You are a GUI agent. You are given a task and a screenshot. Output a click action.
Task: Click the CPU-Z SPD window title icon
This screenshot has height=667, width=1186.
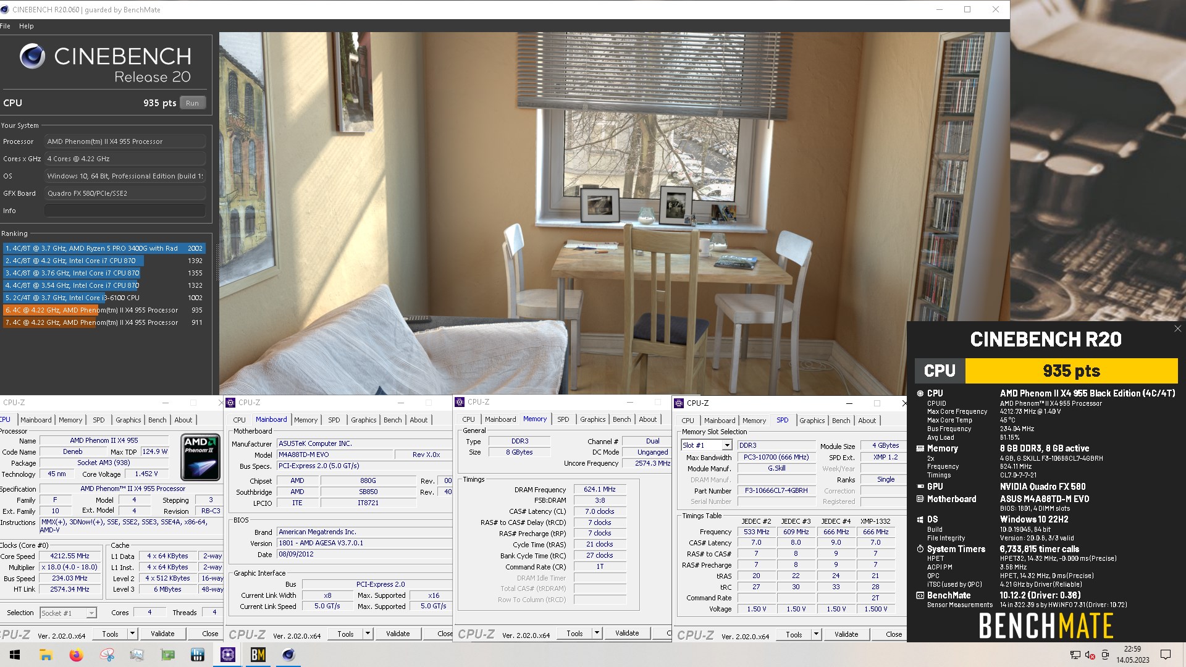[x=679, y=403]
